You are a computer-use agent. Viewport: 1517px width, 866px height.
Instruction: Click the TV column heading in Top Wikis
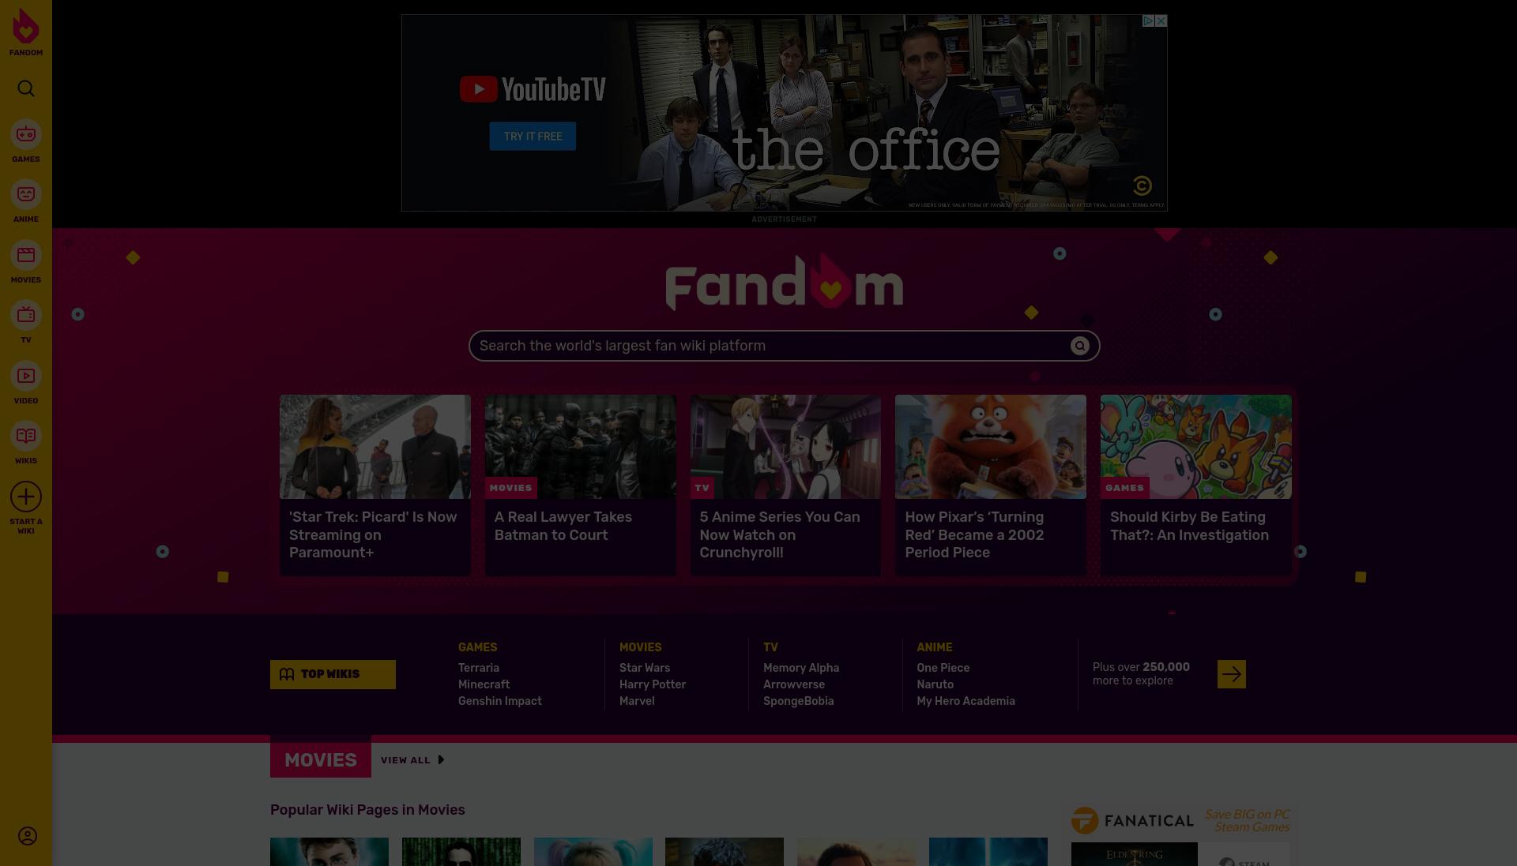pyautogui.click(x=771, y=647)
